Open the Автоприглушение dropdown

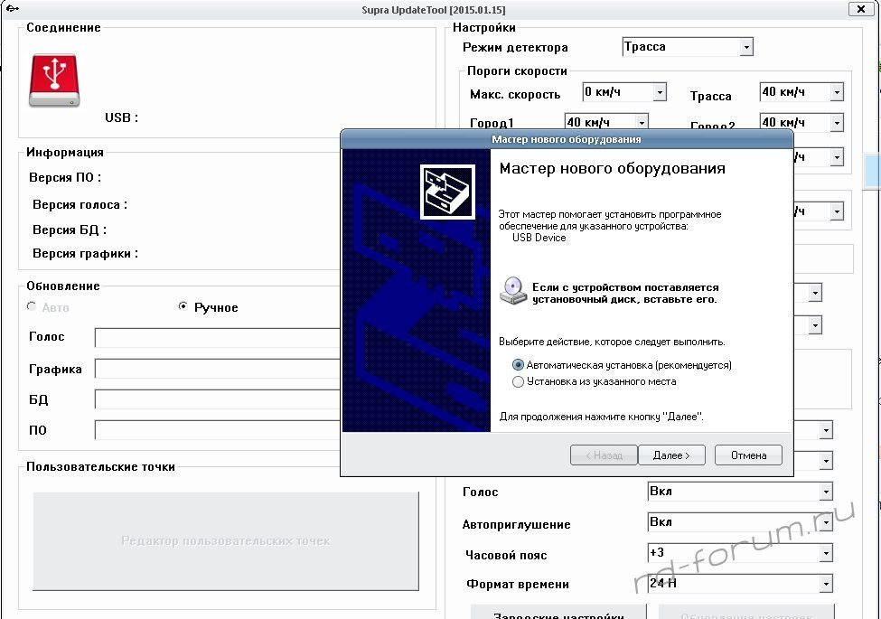(825, 522)
